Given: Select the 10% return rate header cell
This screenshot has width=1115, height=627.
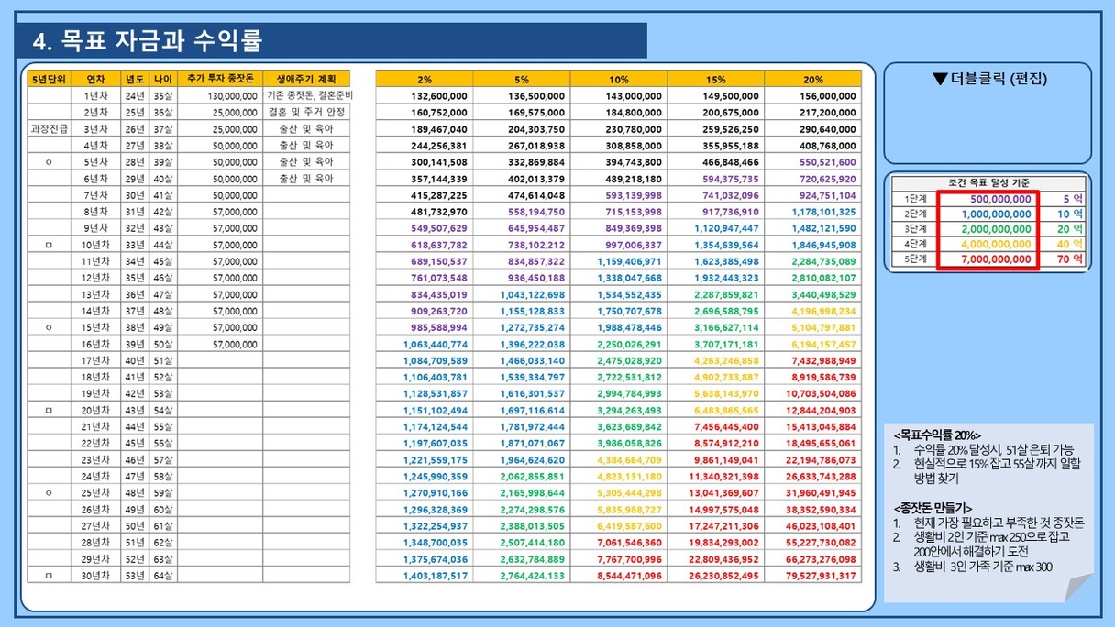Looking at the screenshot, I should (x=618, y=80).
